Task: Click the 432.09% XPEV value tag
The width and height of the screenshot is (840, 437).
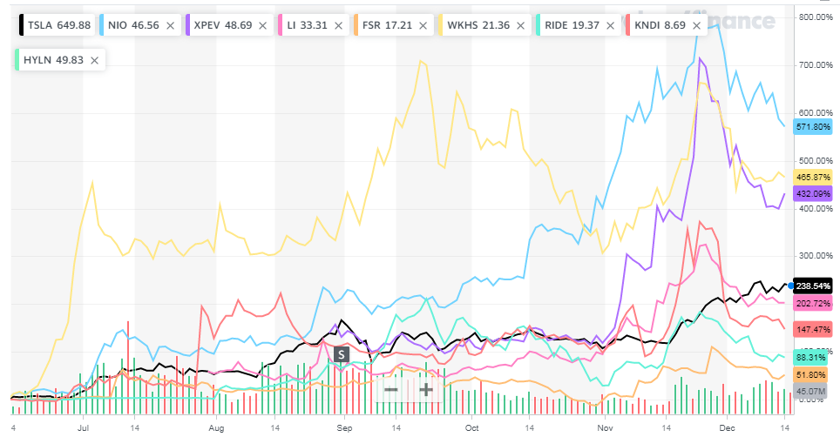Action: (x=813, y=193)
